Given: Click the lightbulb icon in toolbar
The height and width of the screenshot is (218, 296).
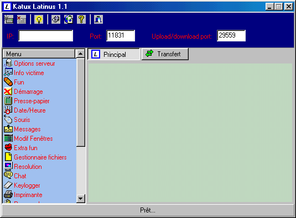Looking at the screenshot, I should [x=39, y=19].
